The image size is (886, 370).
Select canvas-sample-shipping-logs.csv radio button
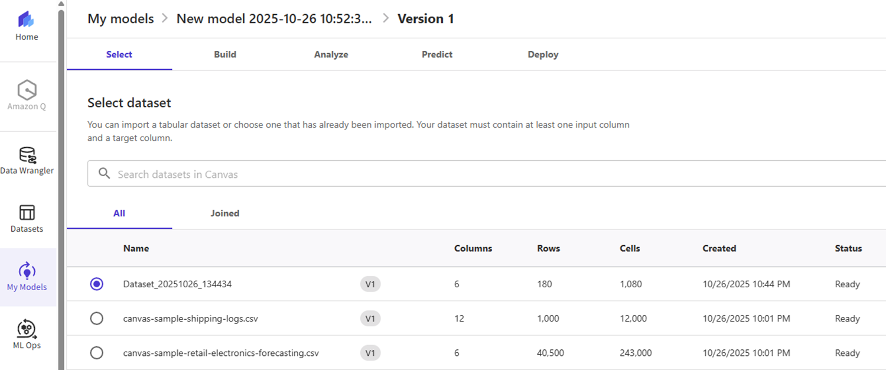pyautogui.click(x=97, y=319)
